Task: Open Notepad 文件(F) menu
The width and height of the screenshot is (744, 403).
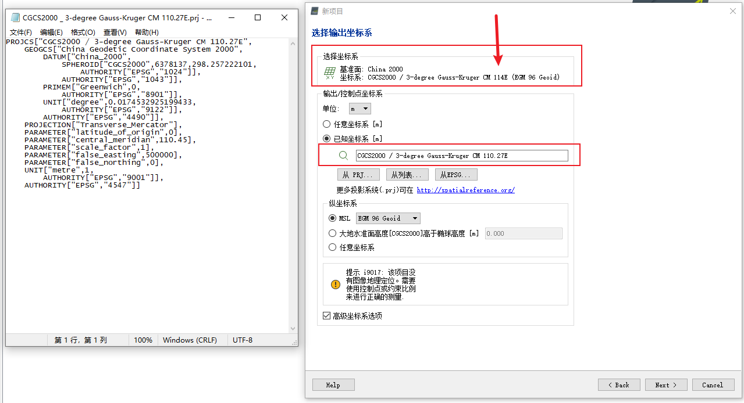Action: 21,33
